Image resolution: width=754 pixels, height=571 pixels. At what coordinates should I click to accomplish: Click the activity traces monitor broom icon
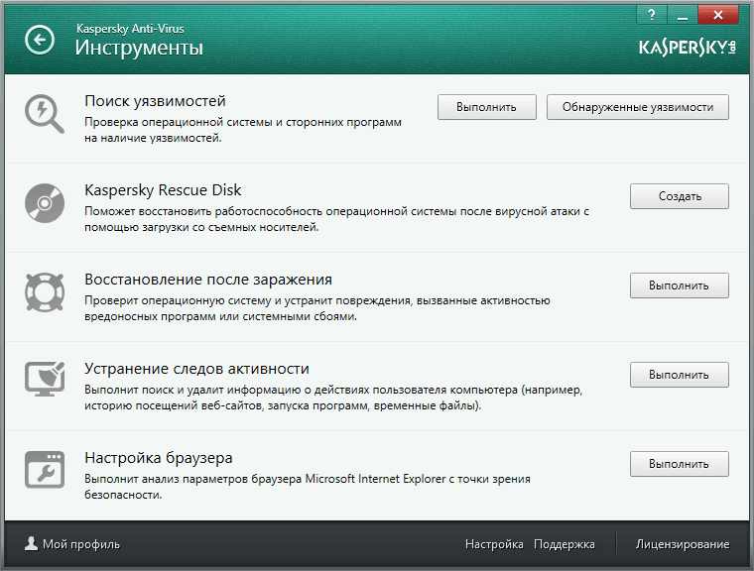(45, 380)
